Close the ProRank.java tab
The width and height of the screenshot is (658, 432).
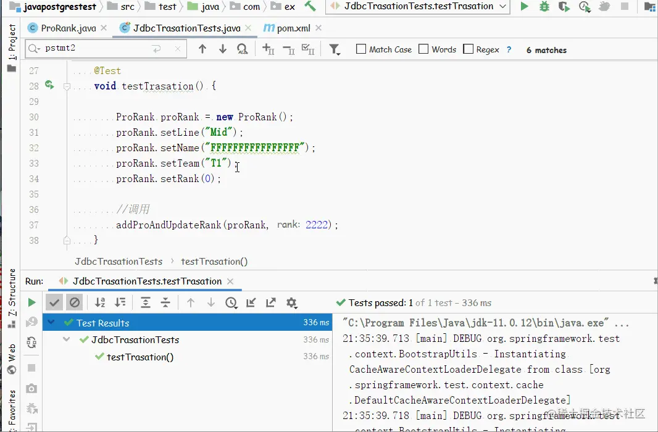tap(104, 28)
